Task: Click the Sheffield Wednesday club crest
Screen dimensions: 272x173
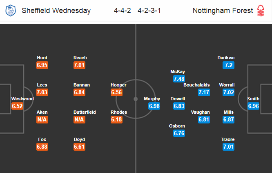Action: (11, 11)
